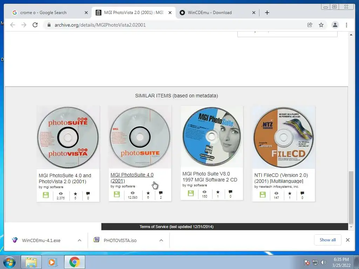This screenshot has width=359, height=269.
Task: Click software floppy icon on NTI FileCD card
Action: (x=263, y=195)
